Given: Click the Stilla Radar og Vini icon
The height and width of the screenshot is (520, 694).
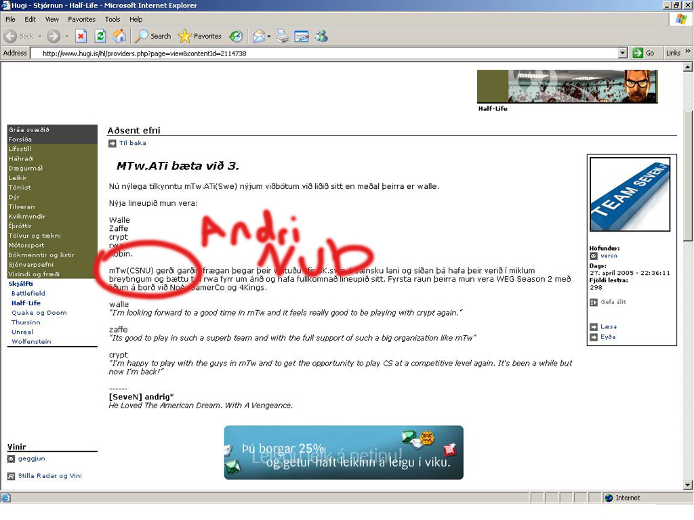Looking at the screenshot, I should click(x=11, y=476).
